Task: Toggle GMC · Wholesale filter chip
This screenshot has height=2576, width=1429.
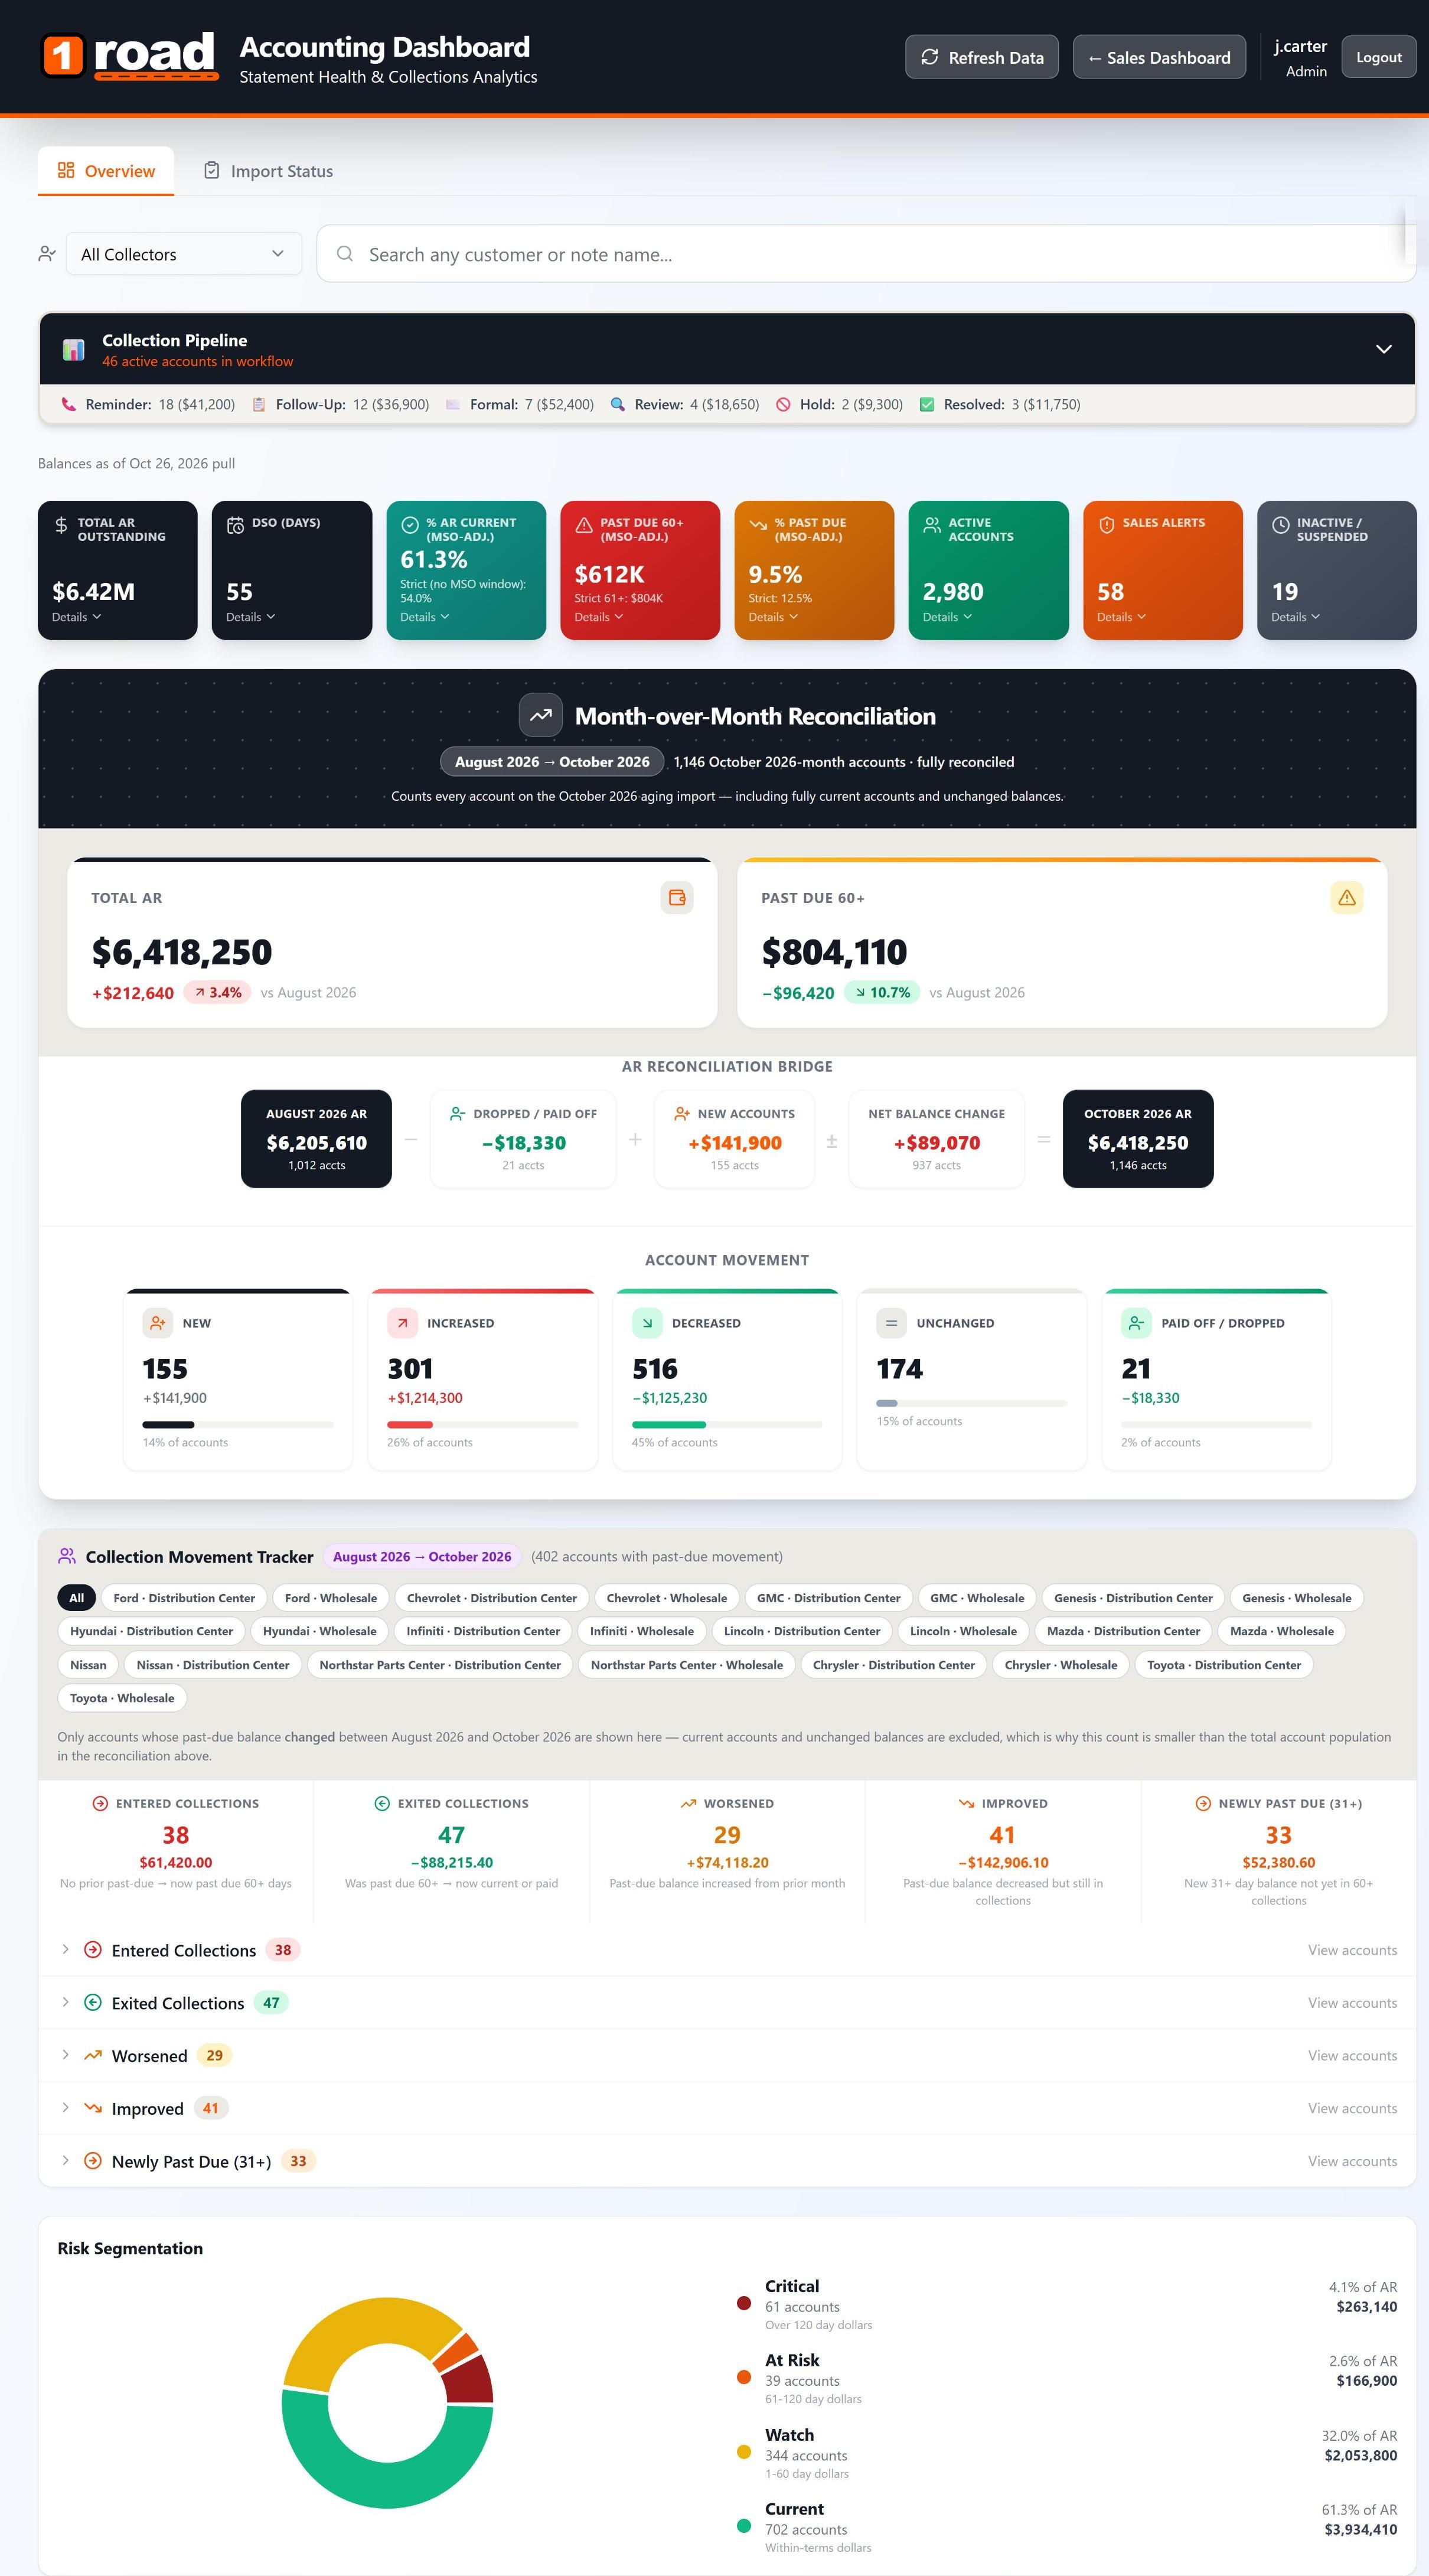Action: [977, 1598]
